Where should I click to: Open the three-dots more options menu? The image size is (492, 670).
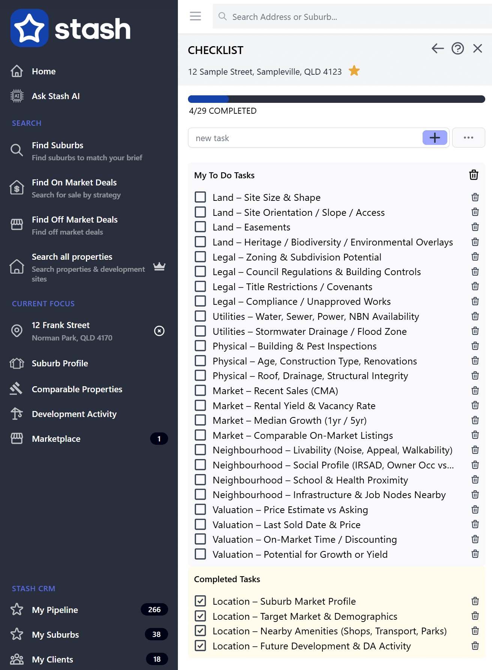468,138
